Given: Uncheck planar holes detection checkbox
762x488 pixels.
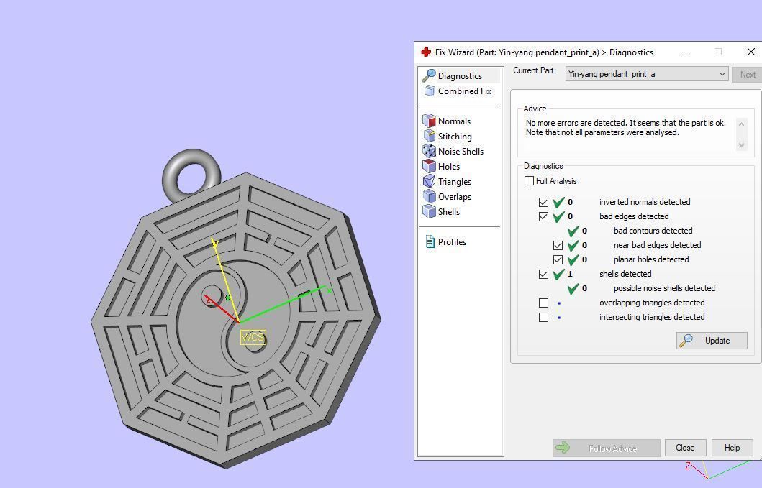Looking at the screenshot, I should tap(558, 259).
